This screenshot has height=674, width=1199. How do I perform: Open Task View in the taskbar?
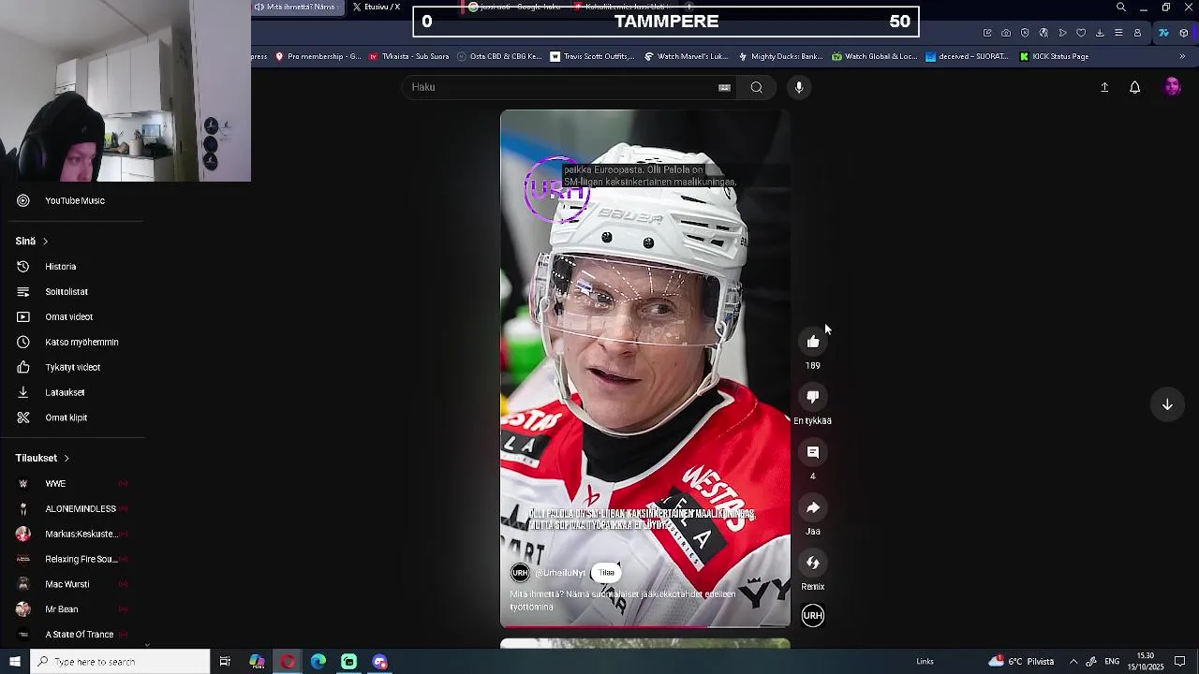225,662
